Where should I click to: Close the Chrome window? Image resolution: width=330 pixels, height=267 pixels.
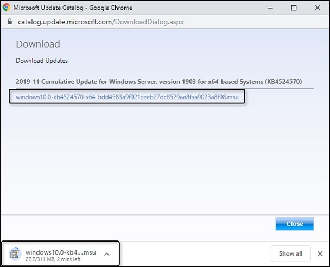[318, 8]
